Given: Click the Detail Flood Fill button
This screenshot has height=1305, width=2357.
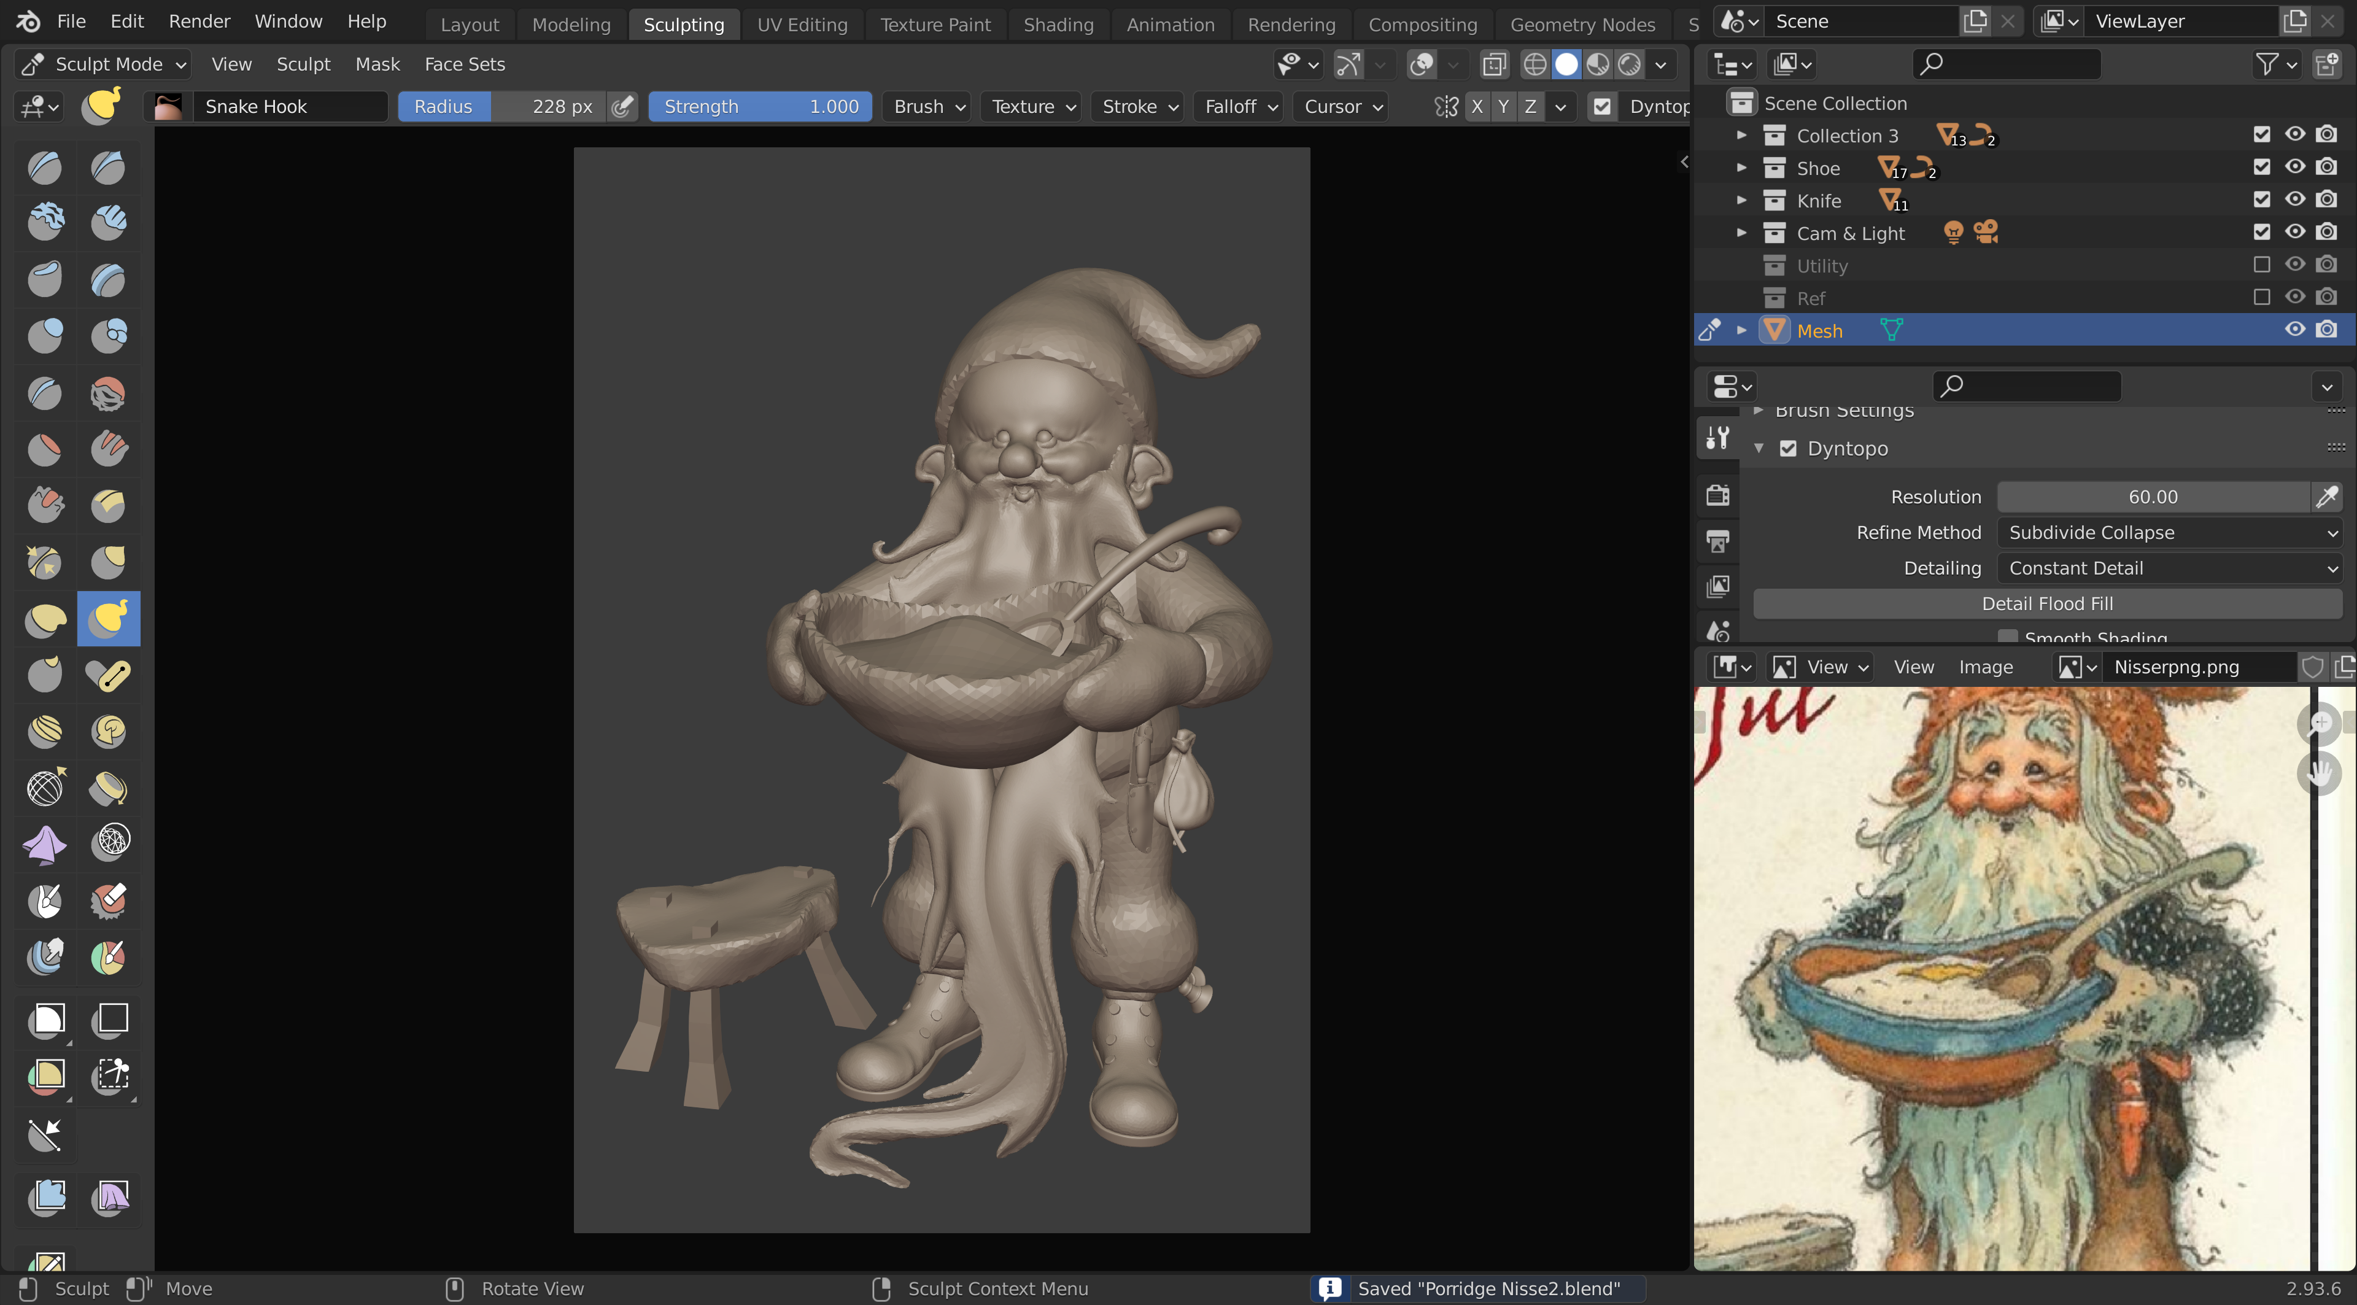Looking at the screenshot, I should [2047, 604].
